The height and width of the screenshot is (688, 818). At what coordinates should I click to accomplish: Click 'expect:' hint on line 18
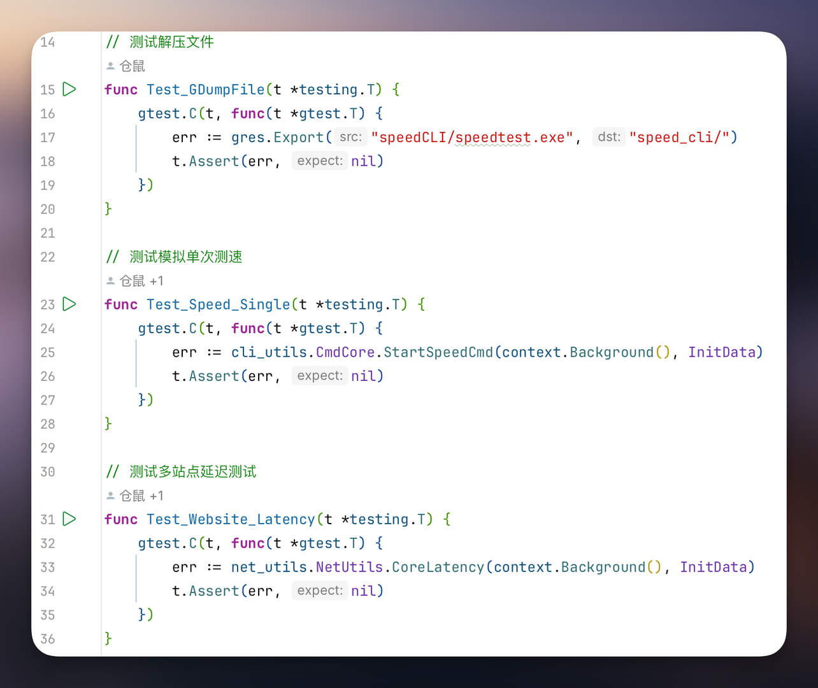(x=320, y=161)
